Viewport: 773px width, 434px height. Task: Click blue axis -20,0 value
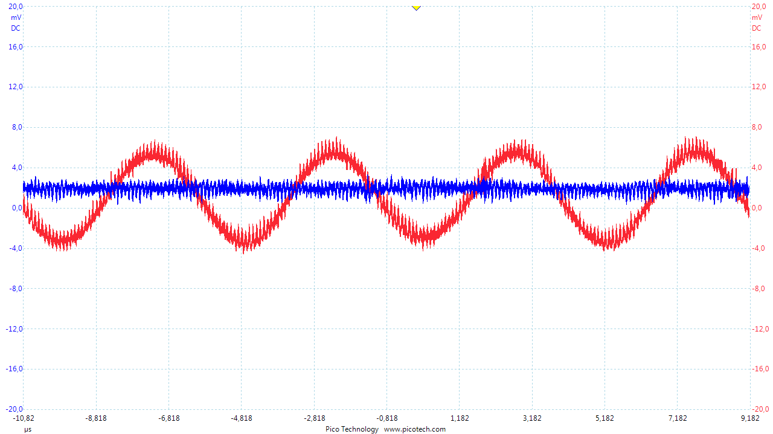click(14, 409)
